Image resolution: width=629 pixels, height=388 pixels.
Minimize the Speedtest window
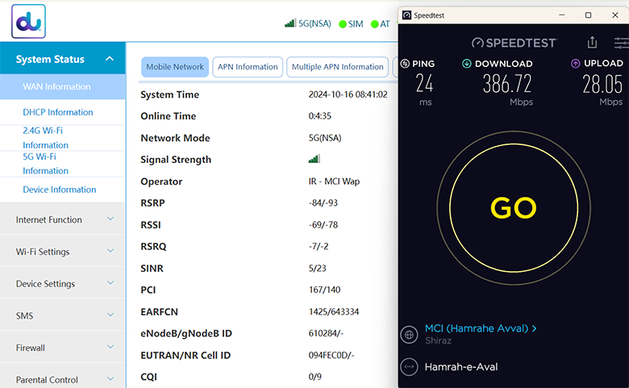coord(561,15)
